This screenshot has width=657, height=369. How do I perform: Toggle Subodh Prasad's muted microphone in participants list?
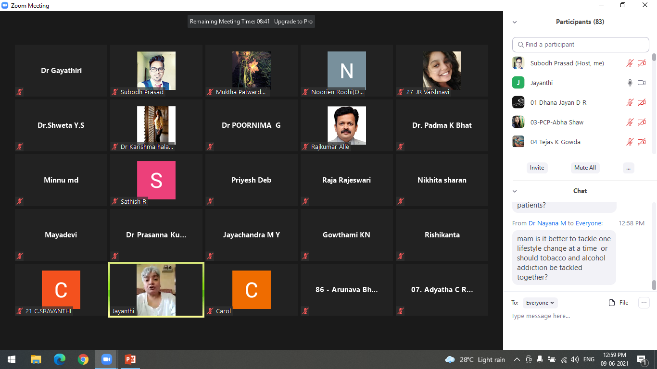[630, 63]
